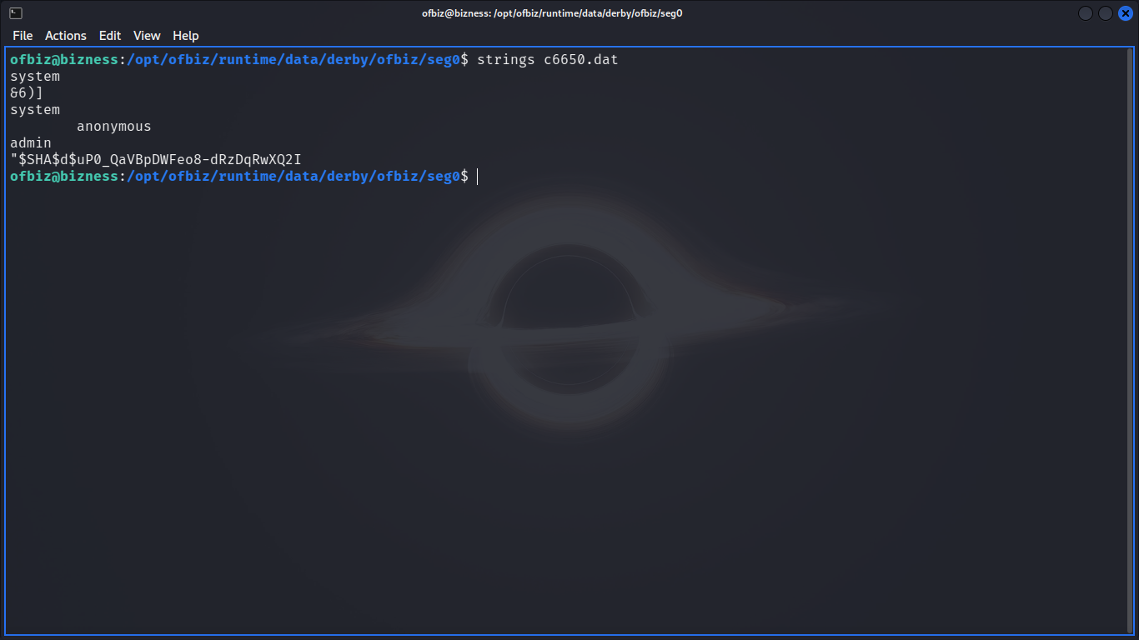Open the Edit menu
Viewport: 1139px width, 640px height.
(110, 36)
